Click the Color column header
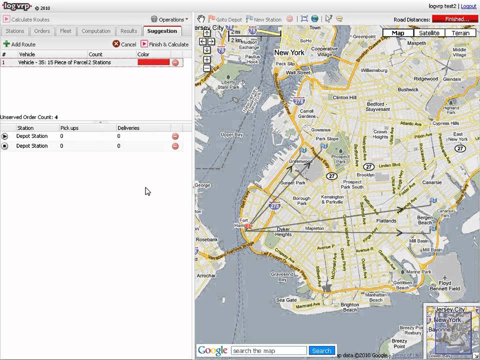Image resolution: width=480 pixels, height=360 pixels. [x=153, y=54]
